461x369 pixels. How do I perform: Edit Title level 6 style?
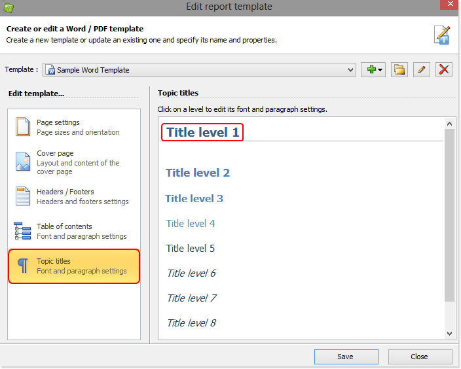click(x=191, y=273)
